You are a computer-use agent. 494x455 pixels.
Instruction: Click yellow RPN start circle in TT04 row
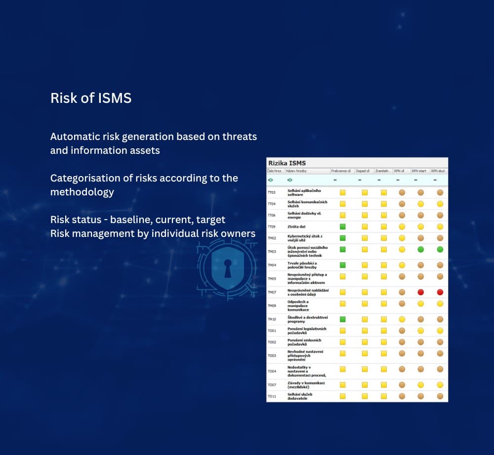click(x=420, y=204)
